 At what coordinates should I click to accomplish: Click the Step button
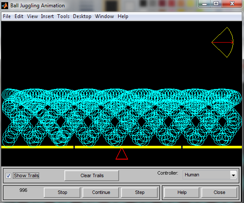[x=140, y=192]
